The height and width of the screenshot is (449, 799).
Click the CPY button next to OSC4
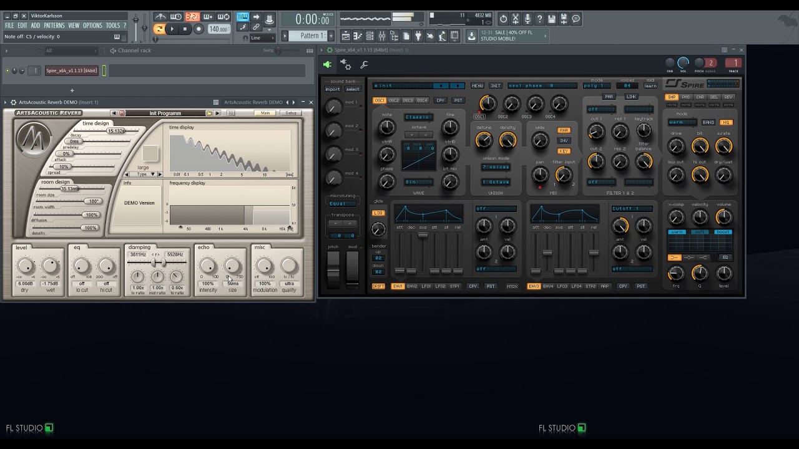coord(441,100)
